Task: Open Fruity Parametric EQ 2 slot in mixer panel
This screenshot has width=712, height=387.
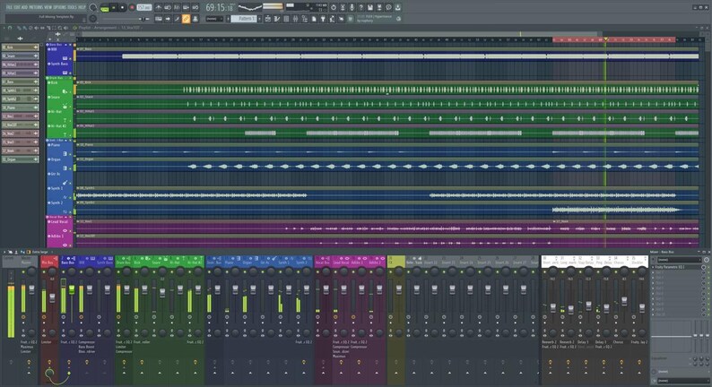Action: tap(679, 267)
